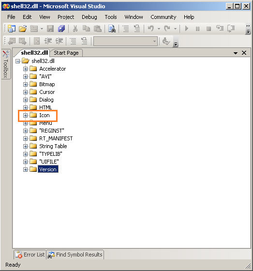Click the Step Into icon
Screen dimensions: 253x271
coord(220,28)
